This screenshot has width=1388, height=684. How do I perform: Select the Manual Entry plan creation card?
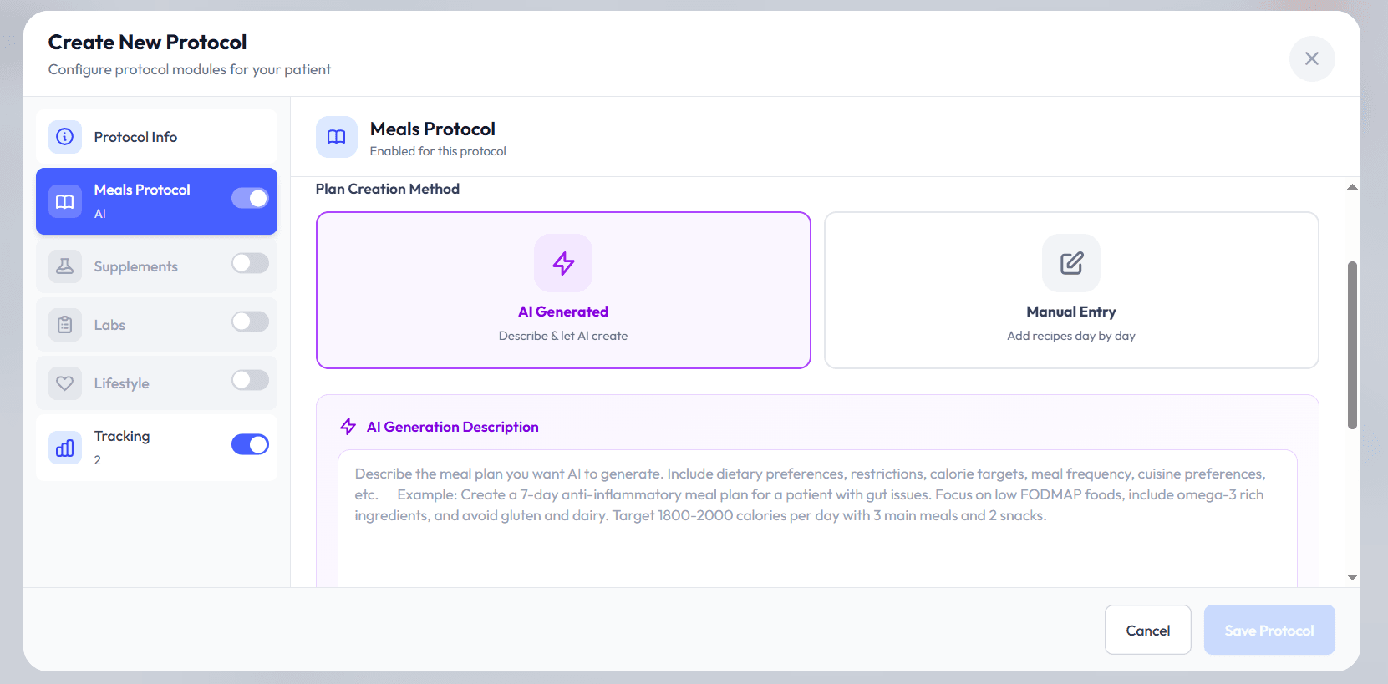(x=1070, y=290)
